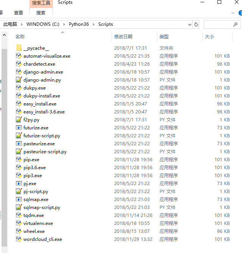Click the easy_install.exe file icon

[19, 104]
